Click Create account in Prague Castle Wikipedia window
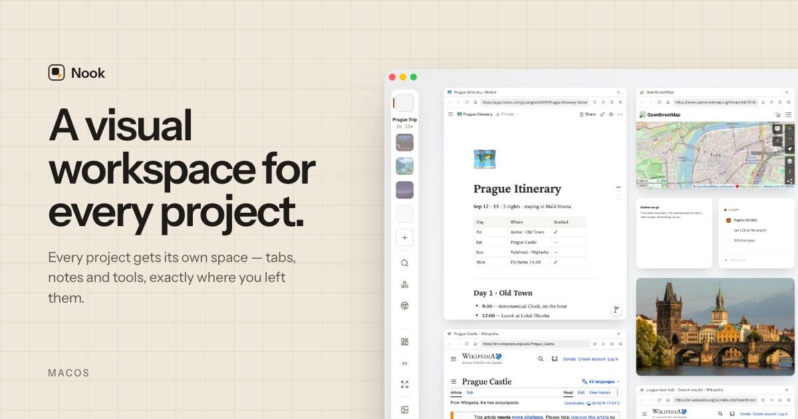 [592, 359]
